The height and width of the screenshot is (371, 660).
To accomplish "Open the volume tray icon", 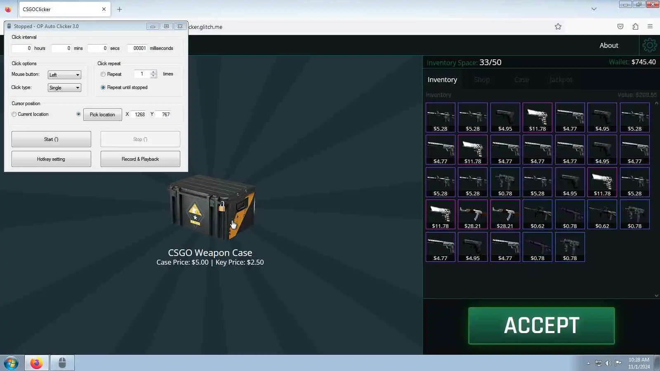I will 608,363.
